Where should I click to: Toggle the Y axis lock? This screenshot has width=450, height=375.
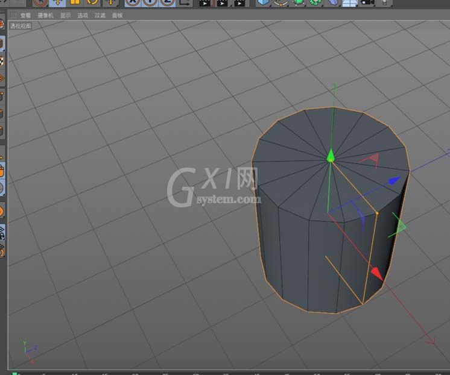point(150,2)
